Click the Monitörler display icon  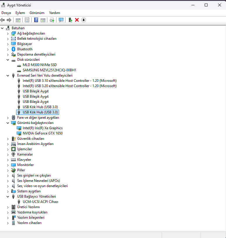click(13, 165)
